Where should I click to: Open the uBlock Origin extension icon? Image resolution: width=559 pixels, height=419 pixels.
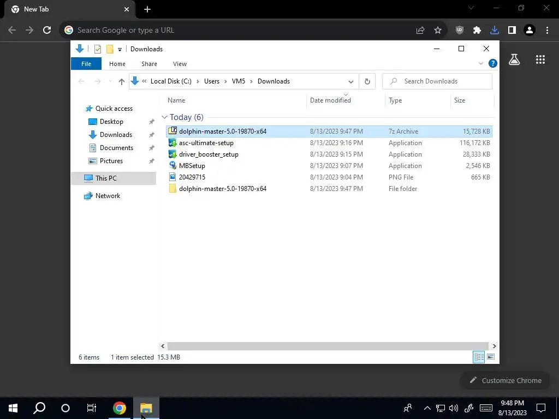pos(460,31)
